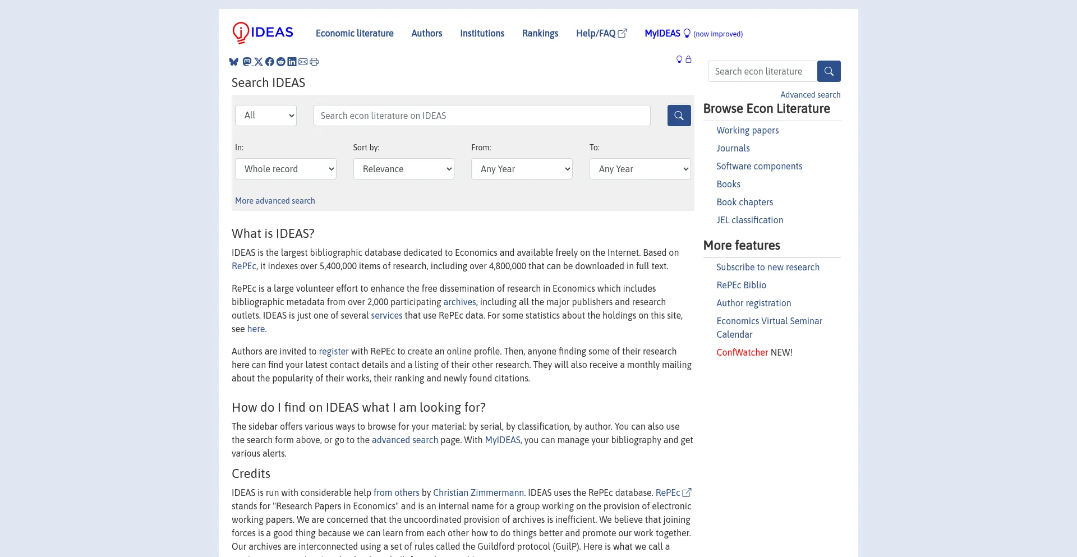The height and width of the screenshot is (557, 1077).
Task: Open the ConfWatcher link
Action: (742, 352)
